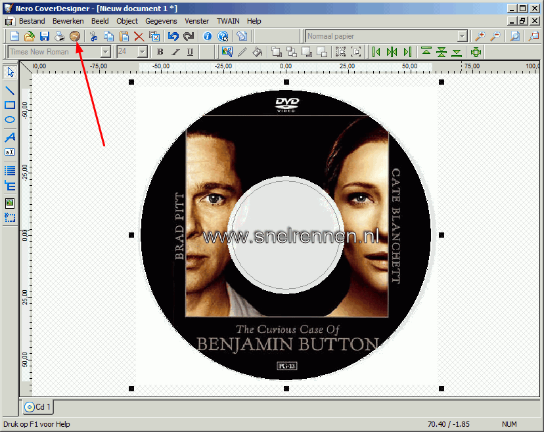Activate the context help question mark icon
This screenshot has width=544, height=432.
(x=223, y=36)
